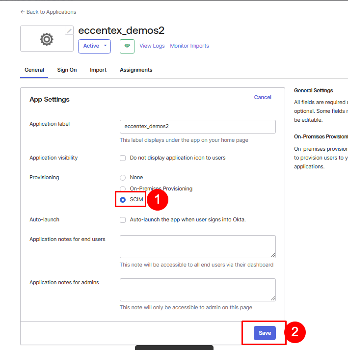
Task: Click the gear app logo thumbnail
Action: (x=47, y=39)
